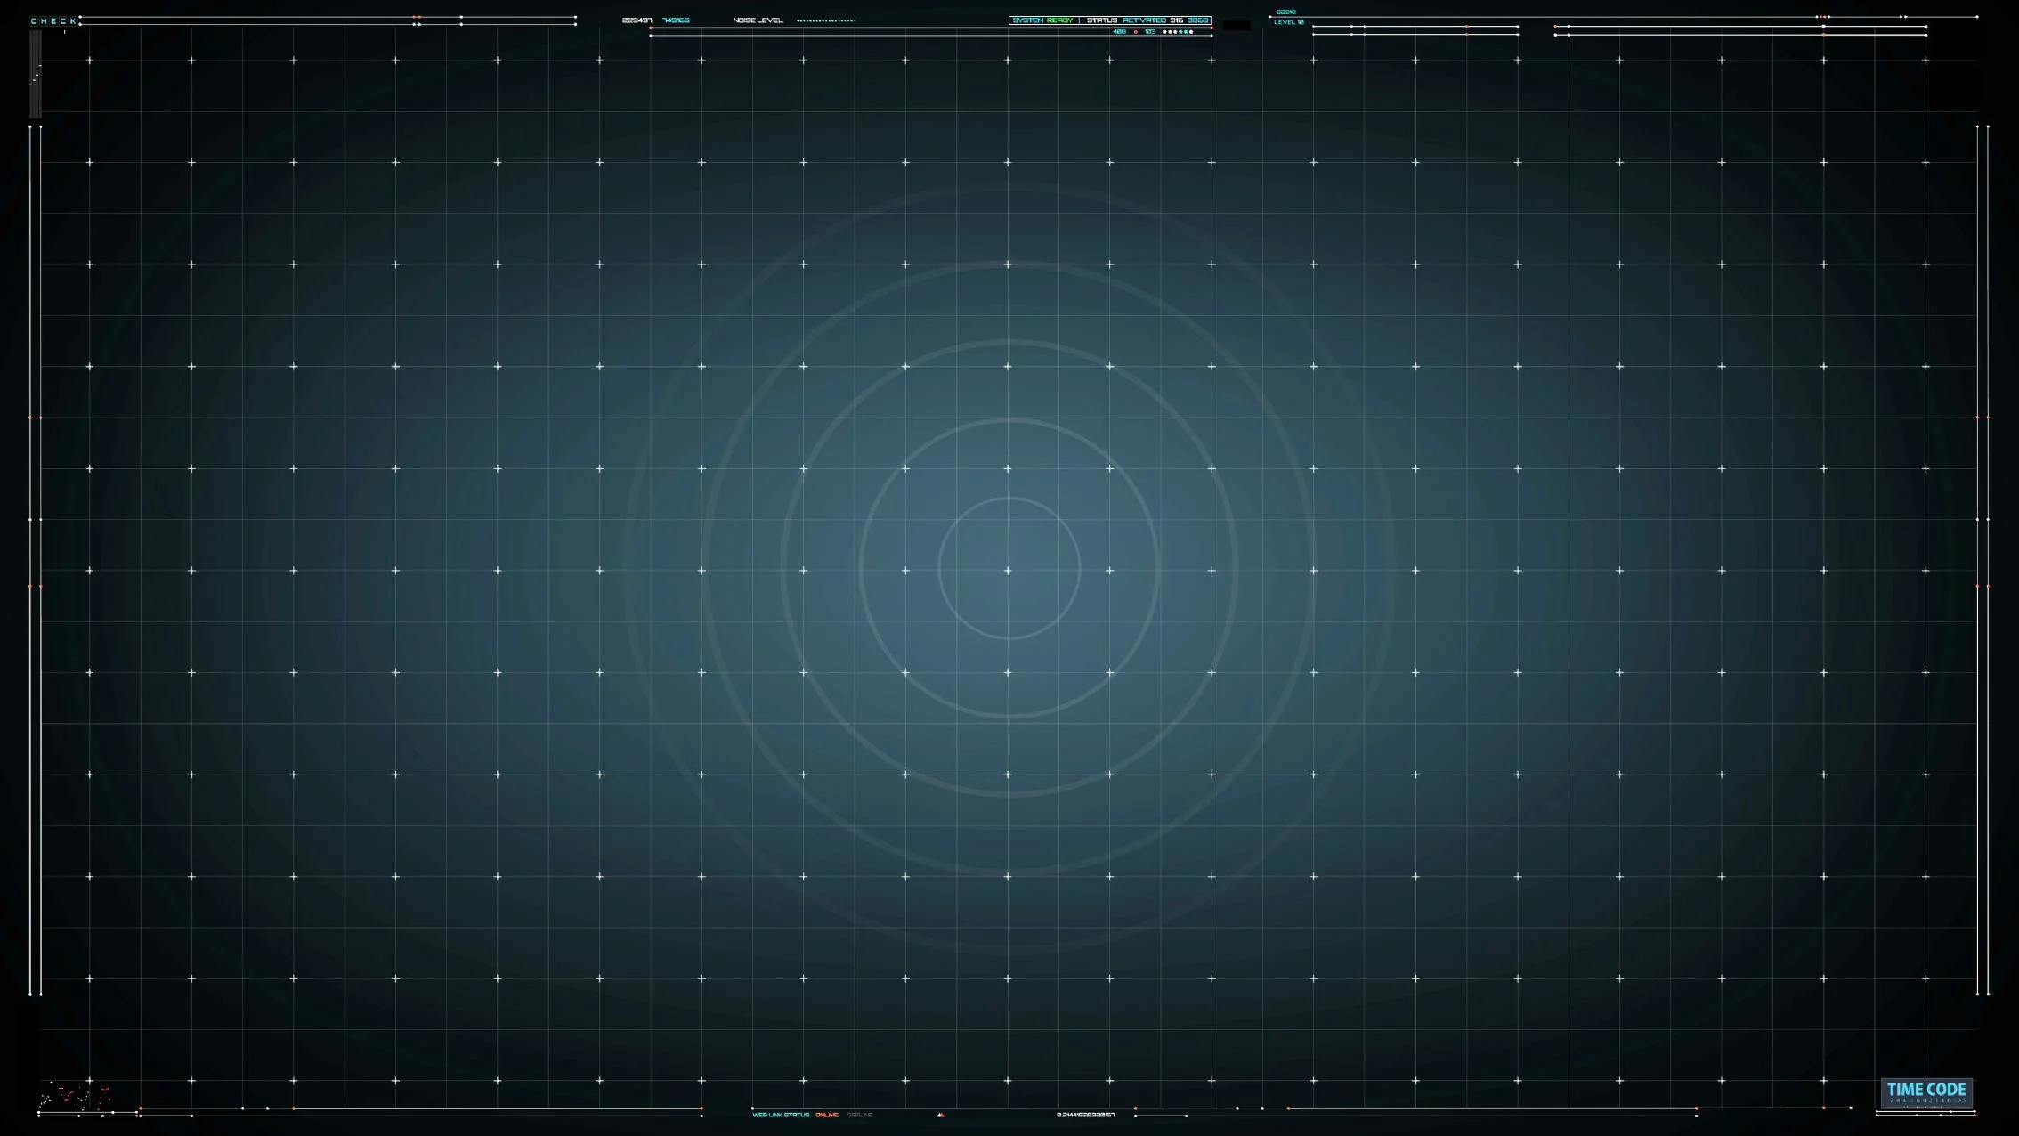Click the small red-white triangle warning icon
This screenshot has width=2019, height=1136.
point(941,1115)
